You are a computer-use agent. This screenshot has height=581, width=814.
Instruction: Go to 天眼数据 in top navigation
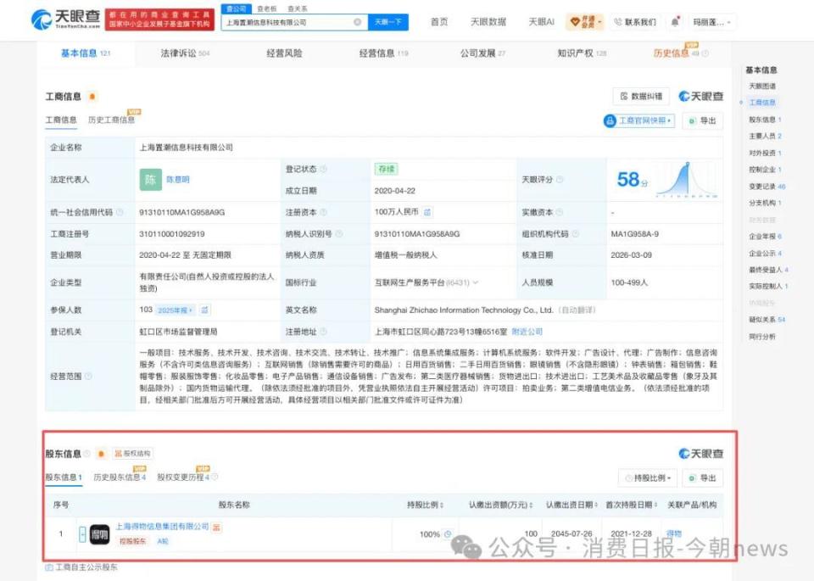(488, 22)
